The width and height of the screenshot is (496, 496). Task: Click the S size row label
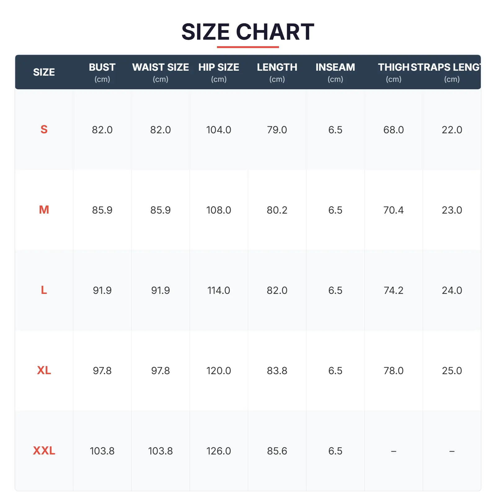pyautogui.click(x=44, y=130)
